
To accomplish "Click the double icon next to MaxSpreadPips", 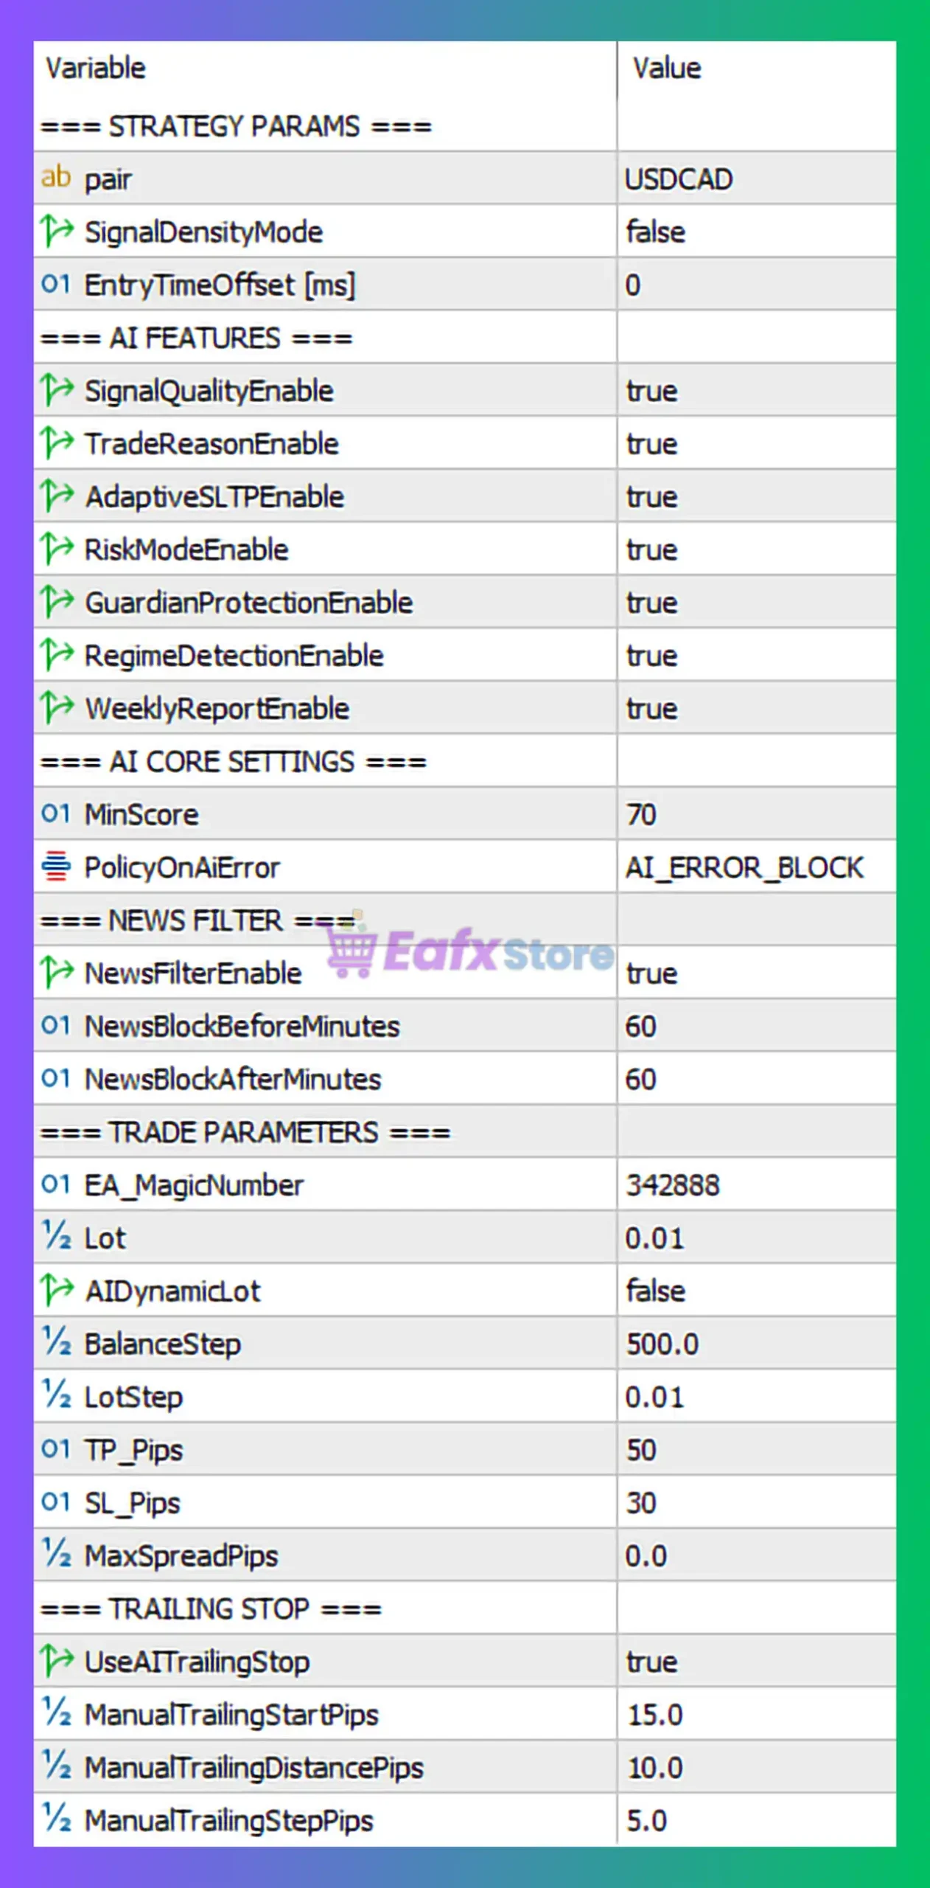I will 56,1555.
